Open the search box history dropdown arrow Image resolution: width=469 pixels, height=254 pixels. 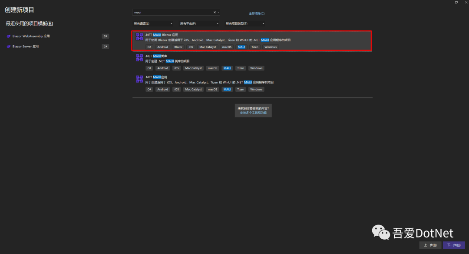point(218,12)
